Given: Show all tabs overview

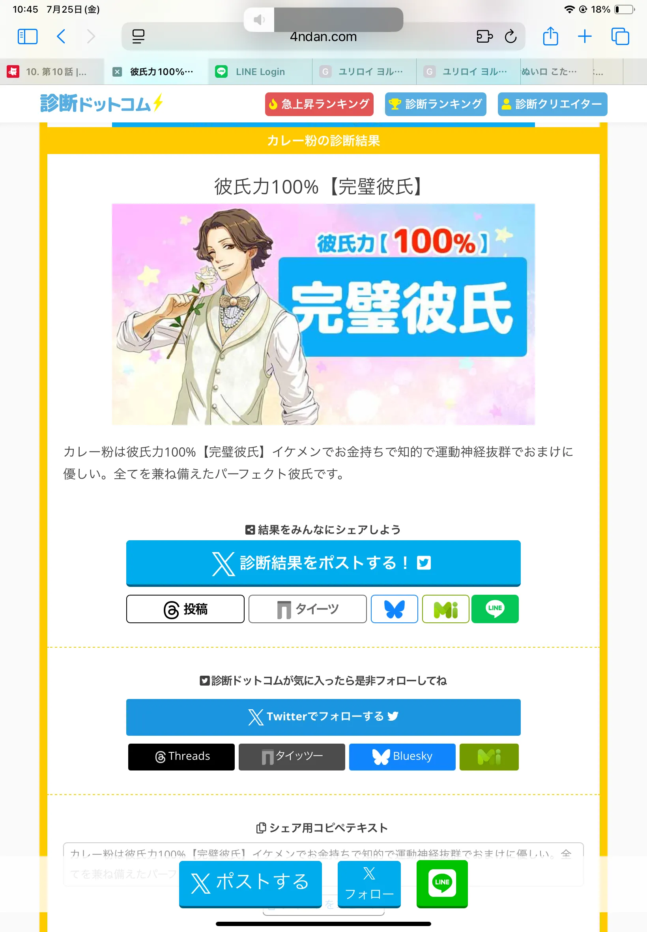Looking at the screenshot, I should pyautogui.click(x=620, y=36).
